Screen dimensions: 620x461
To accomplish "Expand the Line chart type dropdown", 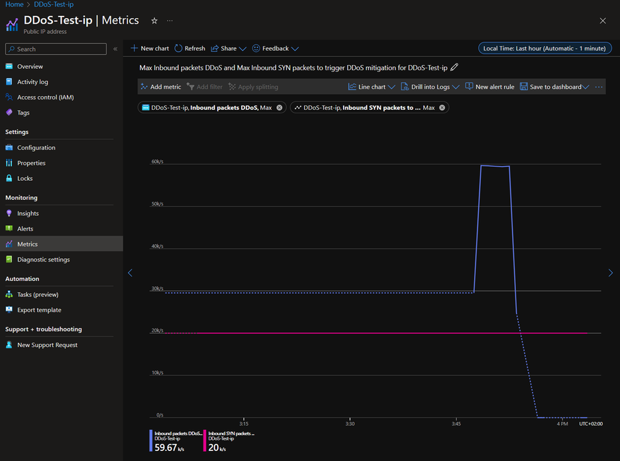I will [x=391, y=87].
